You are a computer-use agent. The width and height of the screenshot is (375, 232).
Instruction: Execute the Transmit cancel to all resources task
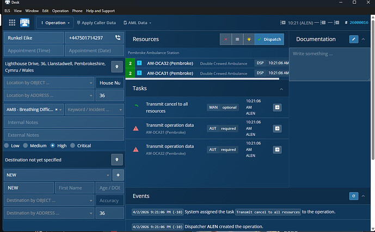pos(277,108)
